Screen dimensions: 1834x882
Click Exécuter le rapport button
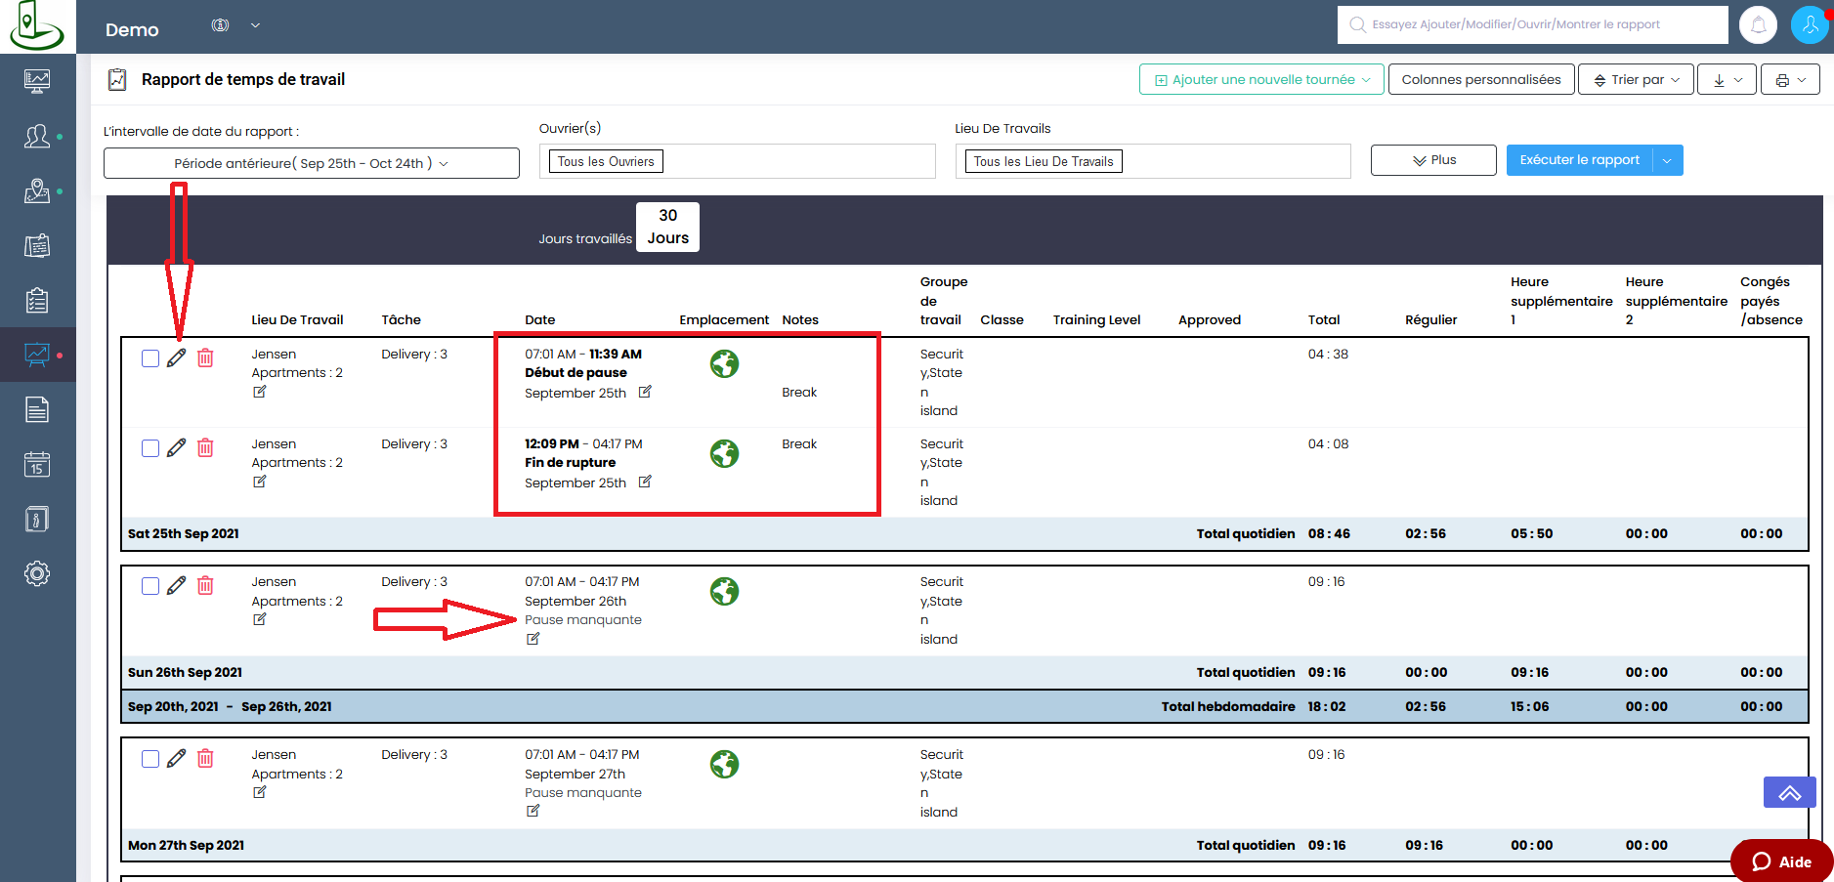(x=1579, y=160)
